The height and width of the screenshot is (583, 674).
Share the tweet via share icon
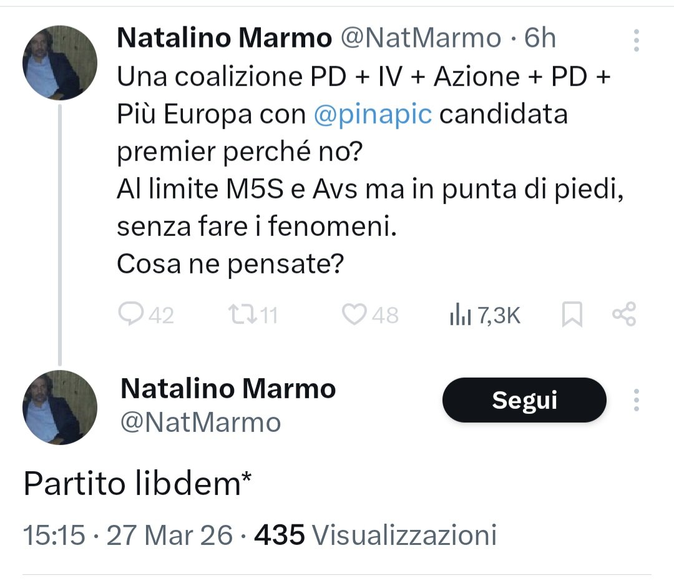pos(623,314)
